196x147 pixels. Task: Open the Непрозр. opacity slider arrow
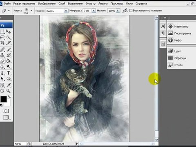click(94, 11)
